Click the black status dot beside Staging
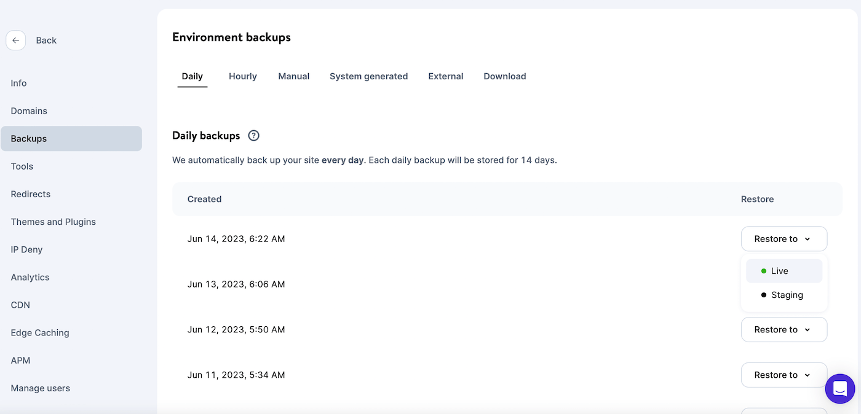This screenshot has width=861, height=414. 763,295
